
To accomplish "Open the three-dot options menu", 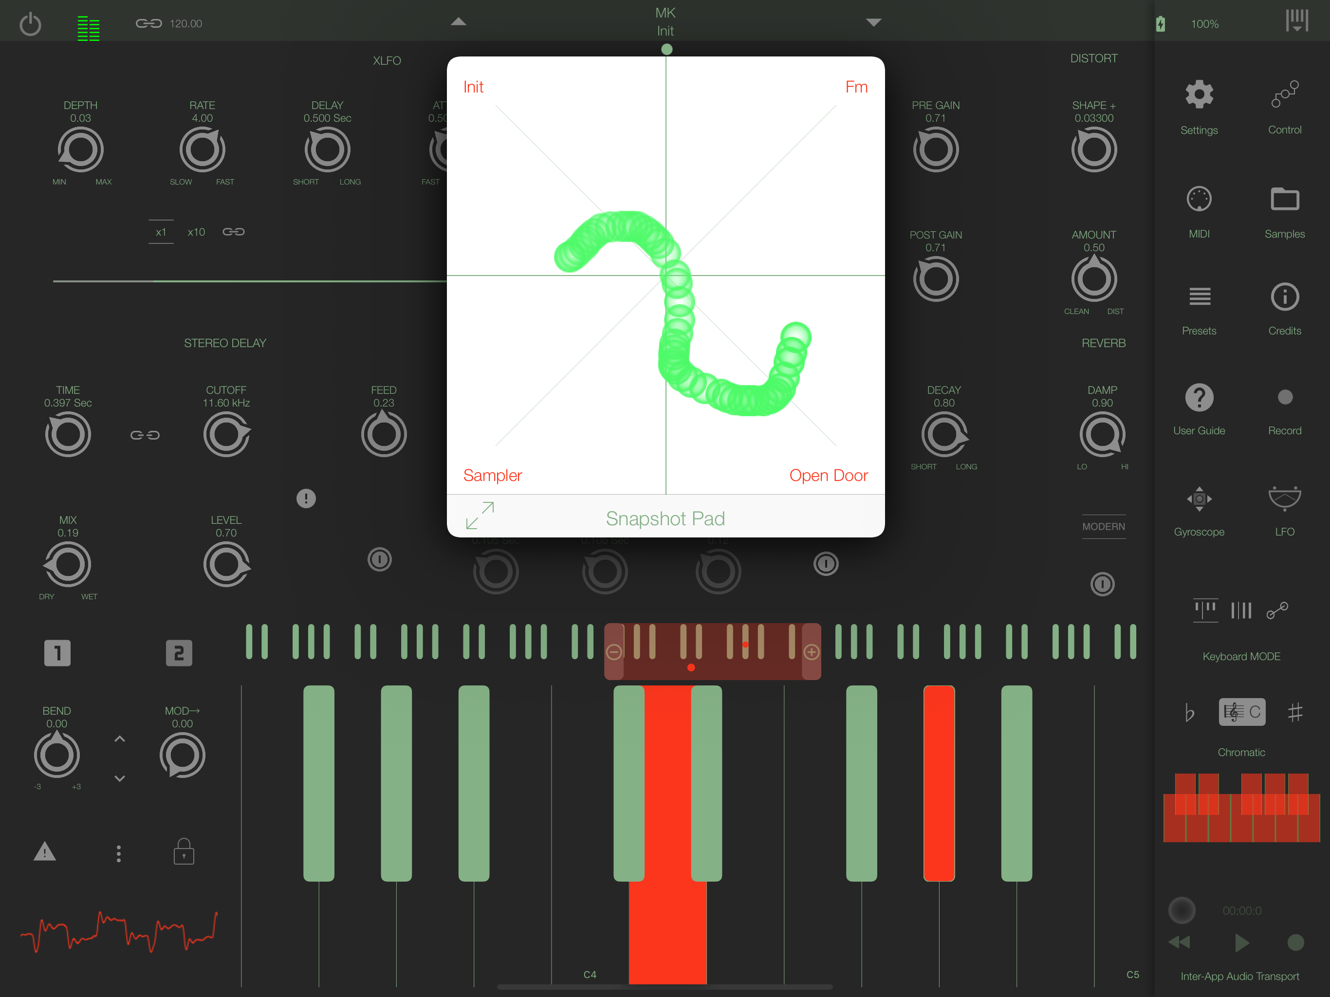I will pyautogui.click(x=118, y=854).
